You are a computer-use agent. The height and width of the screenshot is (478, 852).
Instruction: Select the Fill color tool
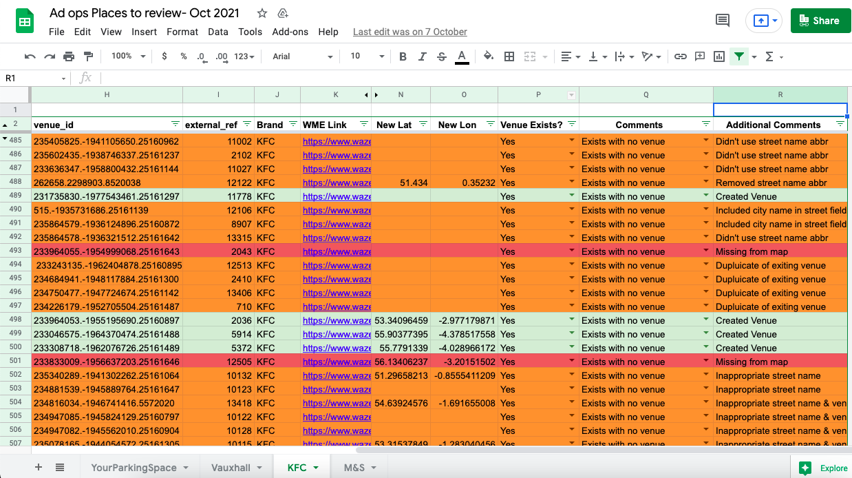488,56
